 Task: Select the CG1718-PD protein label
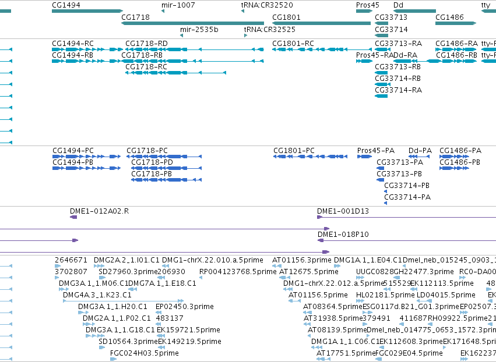tap(152, 162)
